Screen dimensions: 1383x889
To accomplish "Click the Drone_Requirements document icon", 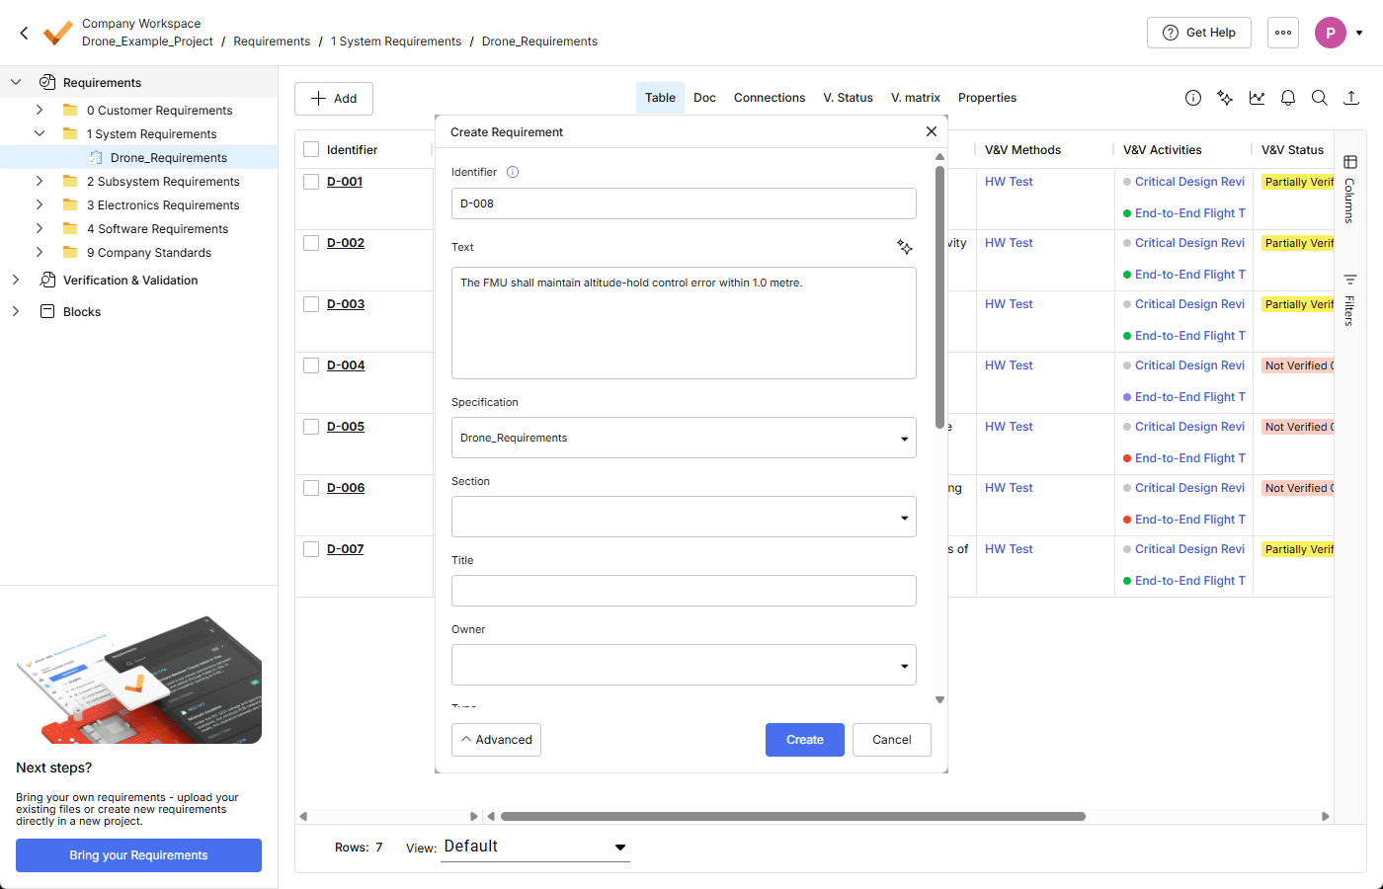I will pos(95,157).
